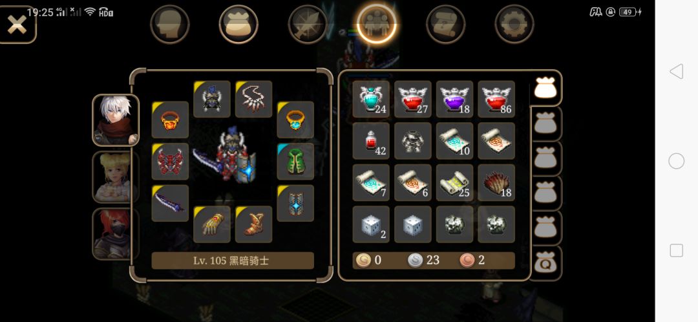This screenshot has height=322, width=698.
Task: Switch to the white-haired character portrait
Action: pyautogui.click(x=116, y=120)
